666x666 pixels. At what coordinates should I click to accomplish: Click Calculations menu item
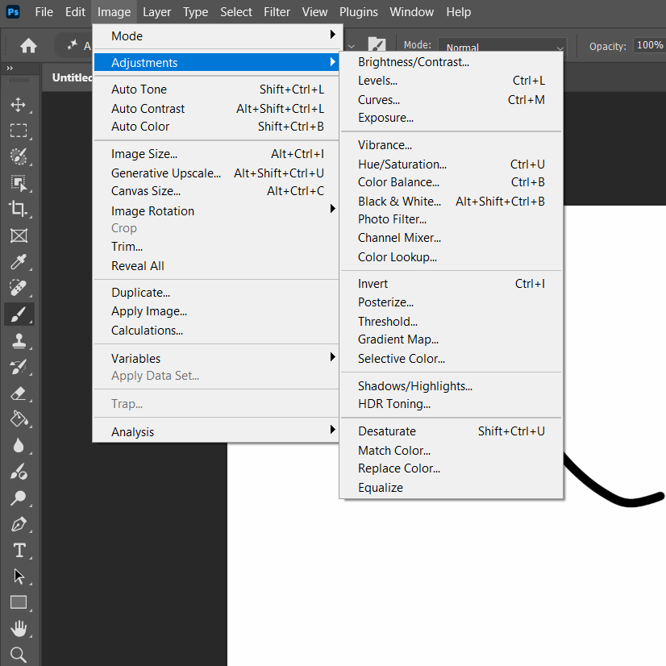(x=216, y=330)
